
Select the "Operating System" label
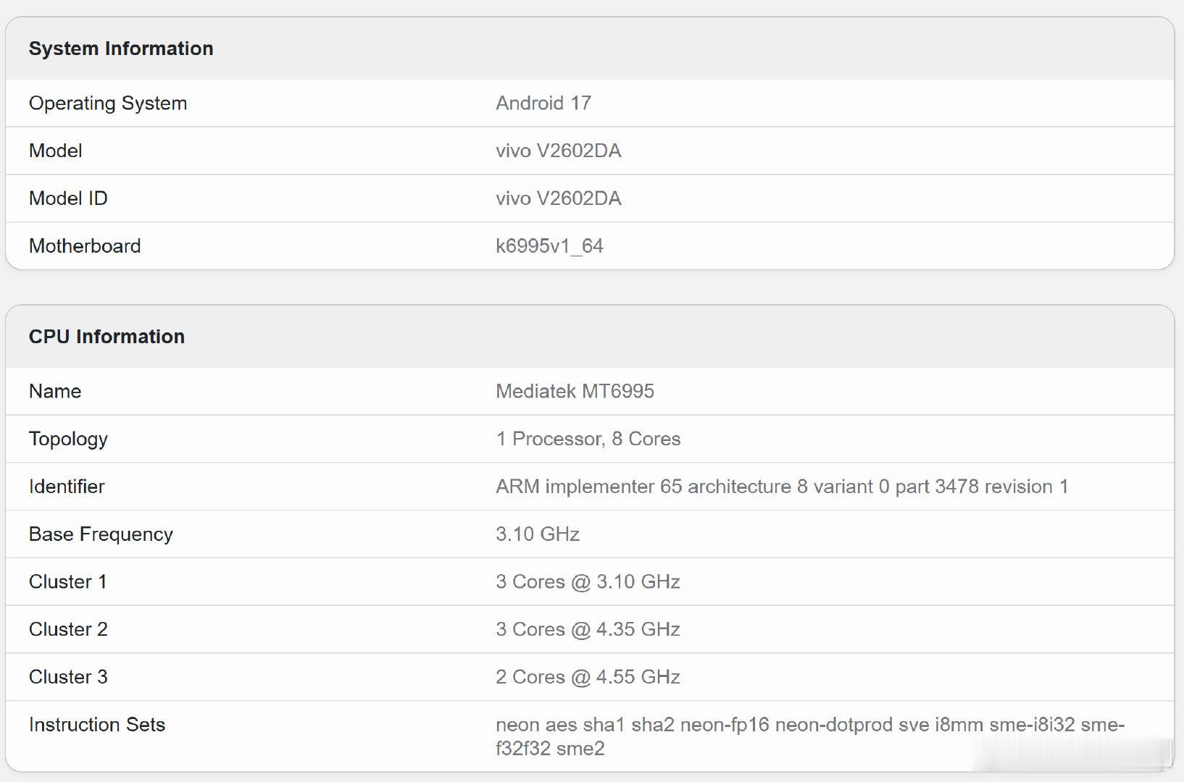click(108, 104)
